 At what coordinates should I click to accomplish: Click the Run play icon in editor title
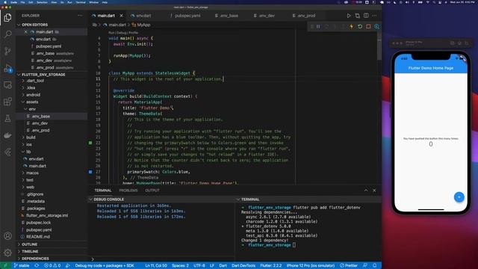tap(349, 16)
